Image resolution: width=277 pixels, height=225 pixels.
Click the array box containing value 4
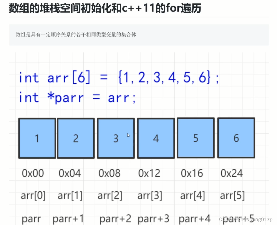coord(156,138)
